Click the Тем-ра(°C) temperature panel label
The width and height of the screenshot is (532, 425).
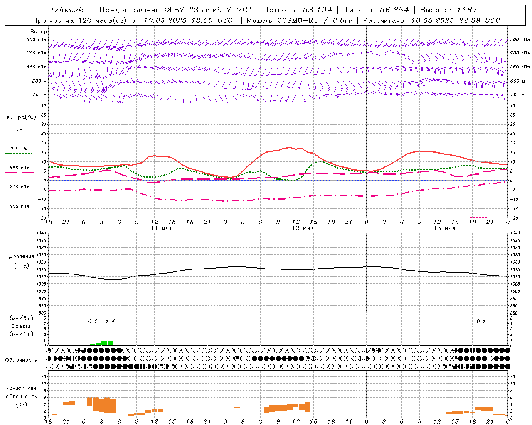pos(20,117)
